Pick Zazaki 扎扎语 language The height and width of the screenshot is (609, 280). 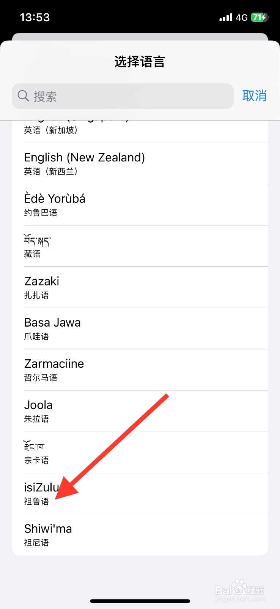pyautogui.click(x=140, y=287)
